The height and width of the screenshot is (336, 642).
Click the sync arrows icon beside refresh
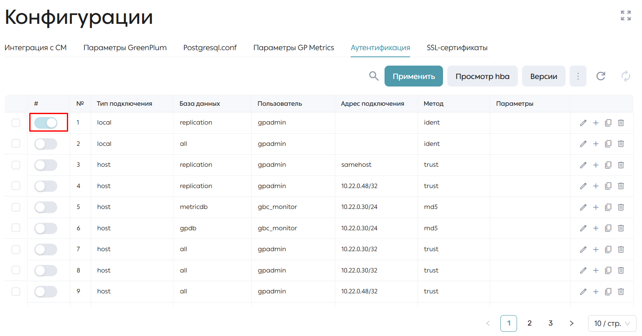(626, 76)
